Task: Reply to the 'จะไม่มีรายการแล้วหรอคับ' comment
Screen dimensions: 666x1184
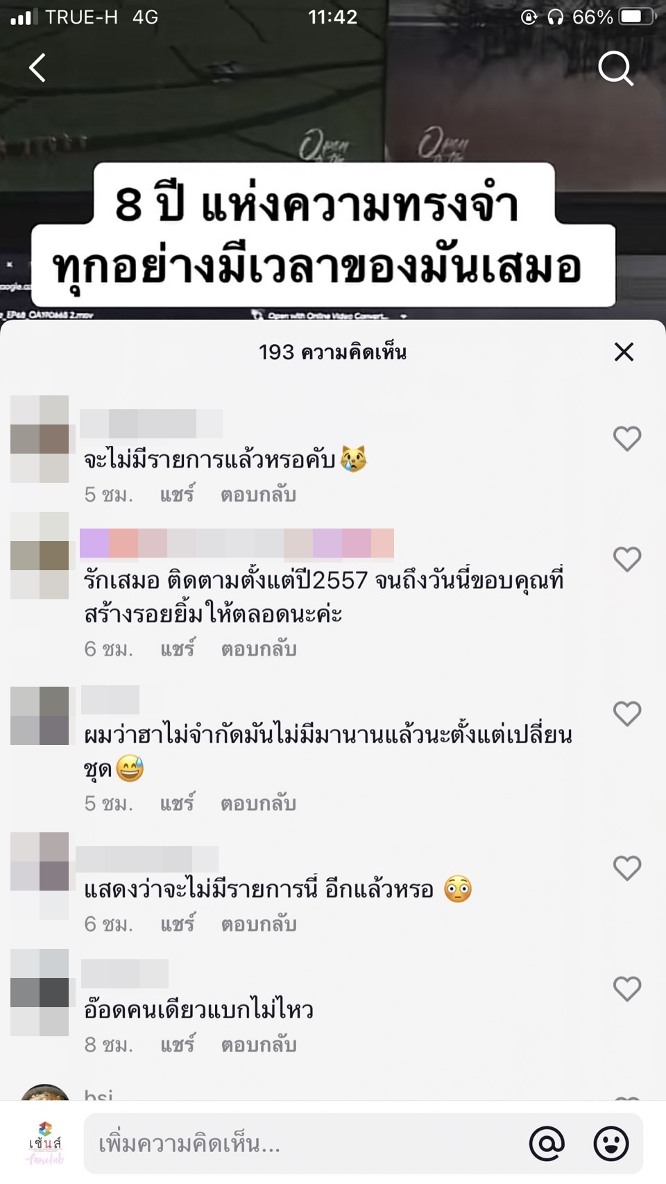Action: click(258, 495)
